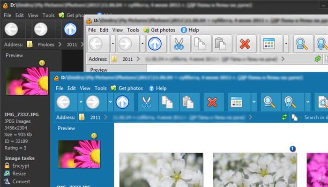This screenshot has width=328, height=187.
Task: Click thumbnail view icon in blue window
Action: (x=236, y=102)
